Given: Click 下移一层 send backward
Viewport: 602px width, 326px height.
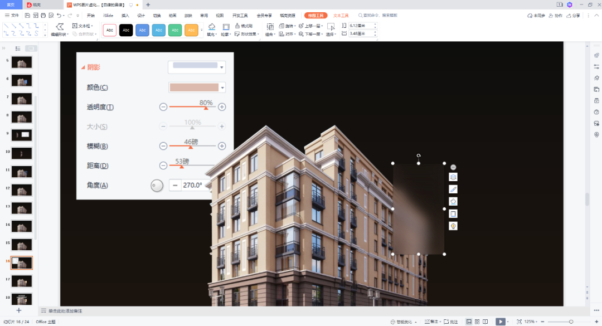Looking at the screenshot, I should (311, 34).
